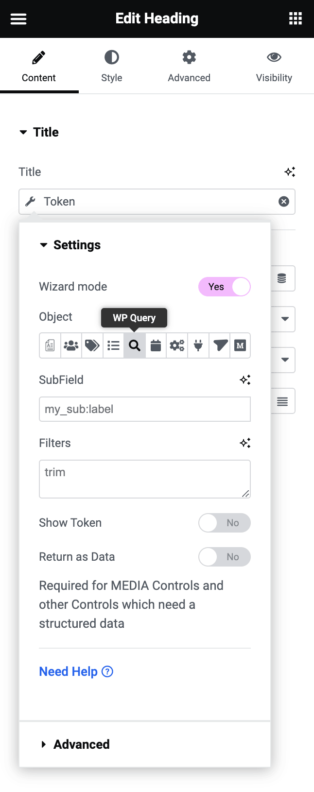This screenshot has width=314, height=792.
Task: Open the apps grid in header
Action: 296,19
